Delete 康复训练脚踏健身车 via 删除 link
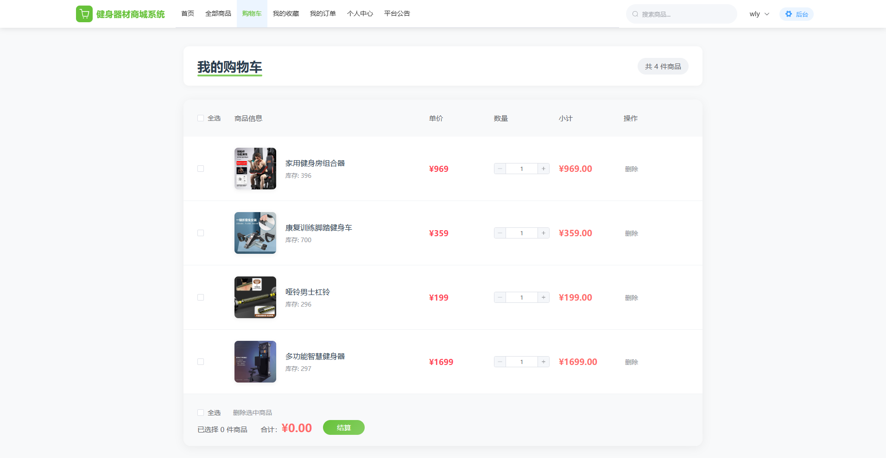This screenshot has width=886, height=458. 631,233
